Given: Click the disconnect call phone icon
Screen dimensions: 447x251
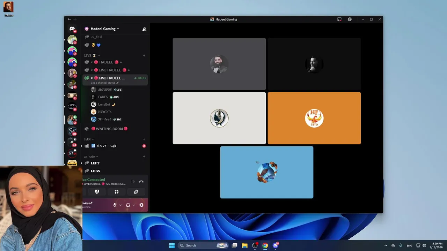Looking at the screenshot, I should [141, 182].
